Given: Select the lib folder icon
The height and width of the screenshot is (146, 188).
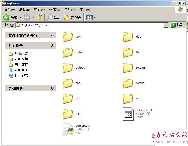Looking at the screenshot, I should click(x=128, y=52).
